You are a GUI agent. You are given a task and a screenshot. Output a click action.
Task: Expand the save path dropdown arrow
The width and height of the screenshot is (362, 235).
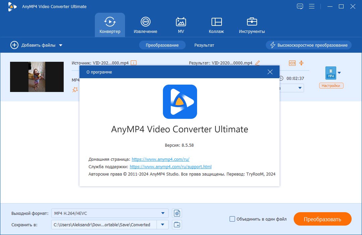(x=163, y=225)
